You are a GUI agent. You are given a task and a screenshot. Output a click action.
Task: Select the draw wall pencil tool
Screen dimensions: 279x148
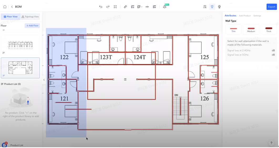point(139,7)
